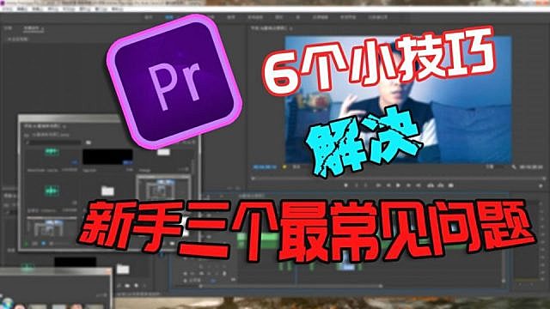Step back one frame in Program monitor

coord(388,185)
